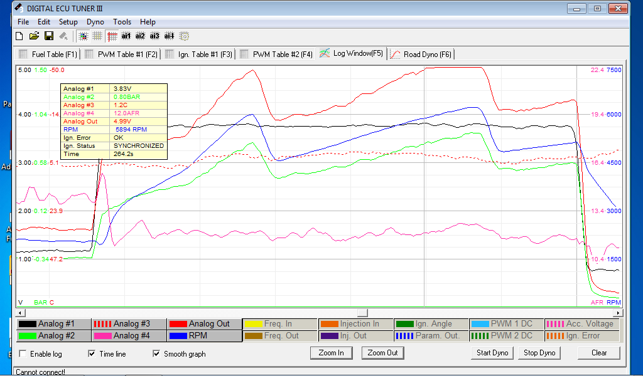Enable the 'Enable log' checkbox

tap(23, 354)
